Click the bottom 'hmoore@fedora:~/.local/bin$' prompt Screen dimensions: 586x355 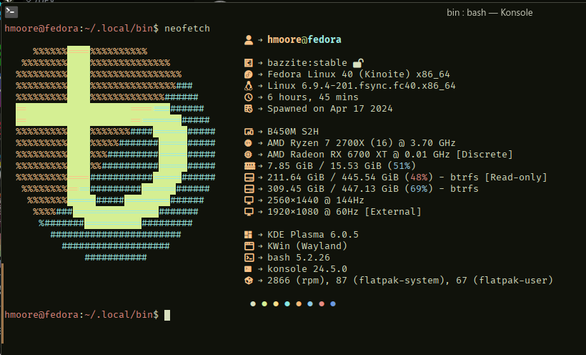pos(81,315)
